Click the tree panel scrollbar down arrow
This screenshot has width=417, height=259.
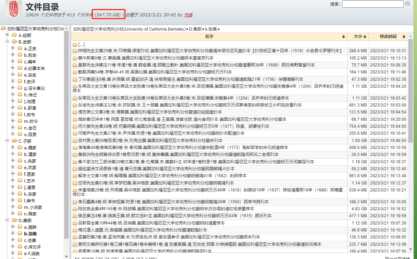point(66,257)
